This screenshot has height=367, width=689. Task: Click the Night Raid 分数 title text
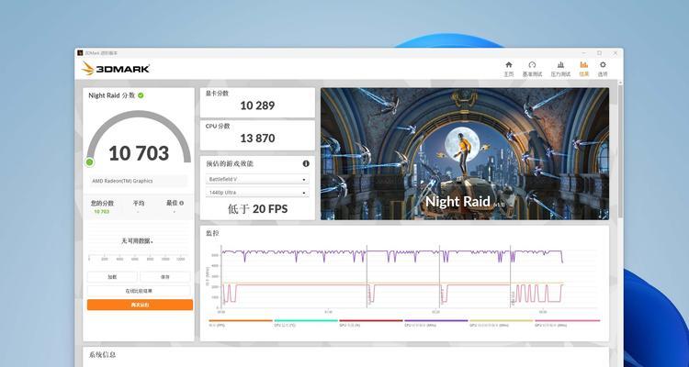pyautogui.click(x=112, y=95)
